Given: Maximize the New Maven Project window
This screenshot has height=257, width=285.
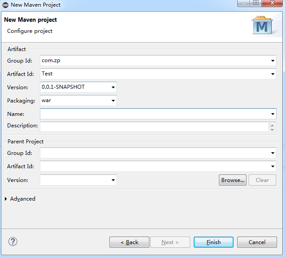Looking at the screenshot, I should tap(256, 3).
